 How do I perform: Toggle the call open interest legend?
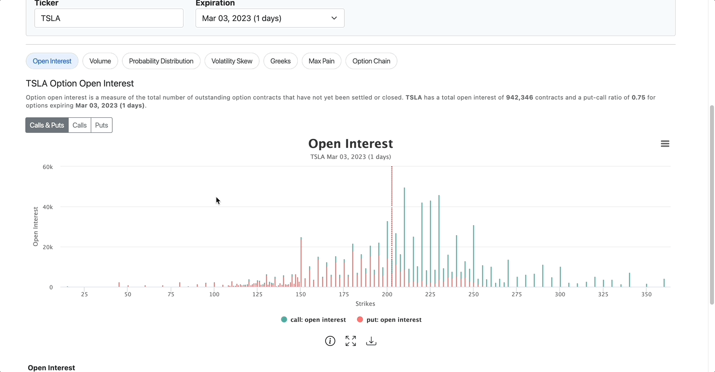313,319
